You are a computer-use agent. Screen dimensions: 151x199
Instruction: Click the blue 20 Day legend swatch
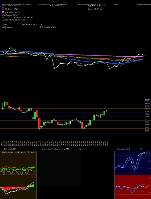coord(3,5)
